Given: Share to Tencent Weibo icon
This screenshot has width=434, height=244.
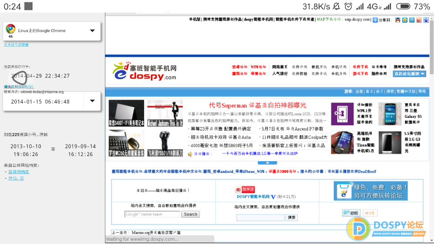Looking at the screenshot, I should tap(412, 20).
